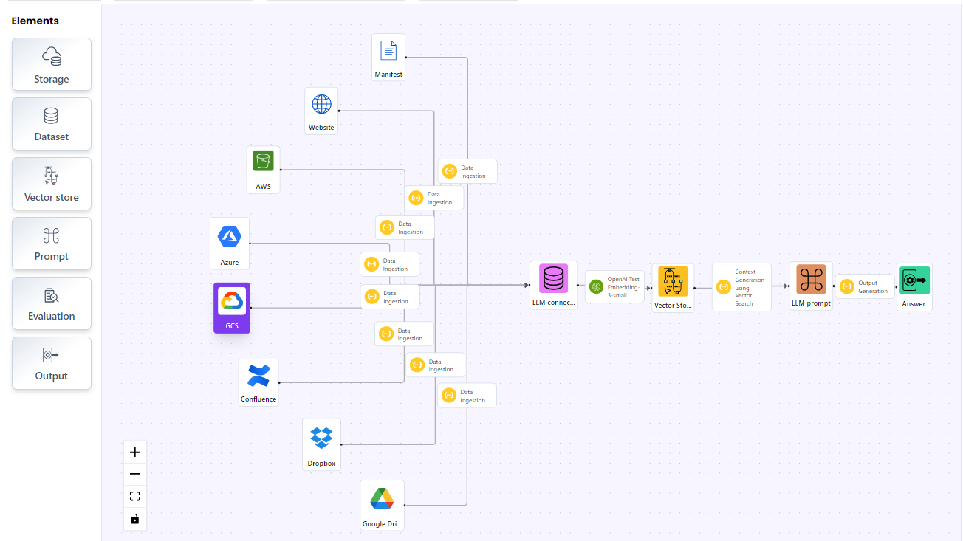Click the Confluence source node
Screen dimensions: 963x541
point(258,382)
